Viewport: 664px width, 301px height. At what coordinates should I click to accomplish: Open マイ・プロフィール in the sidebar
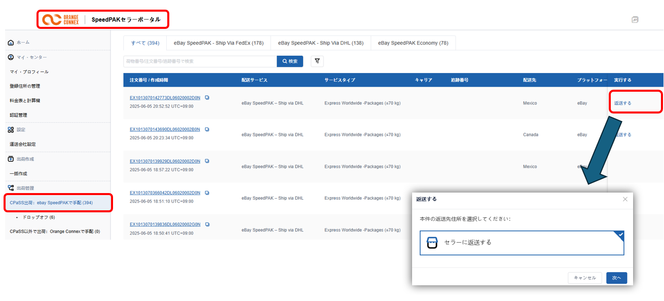coord(29,72)
